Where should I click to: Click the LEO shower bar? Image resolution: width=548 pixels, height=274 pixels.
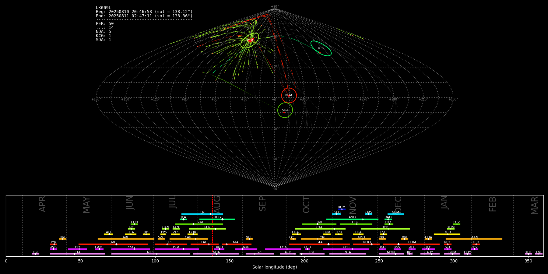356,224
